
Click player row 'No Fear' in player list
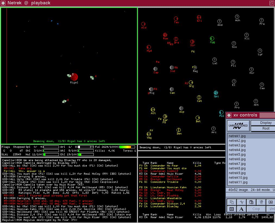(x=170, y=166)
